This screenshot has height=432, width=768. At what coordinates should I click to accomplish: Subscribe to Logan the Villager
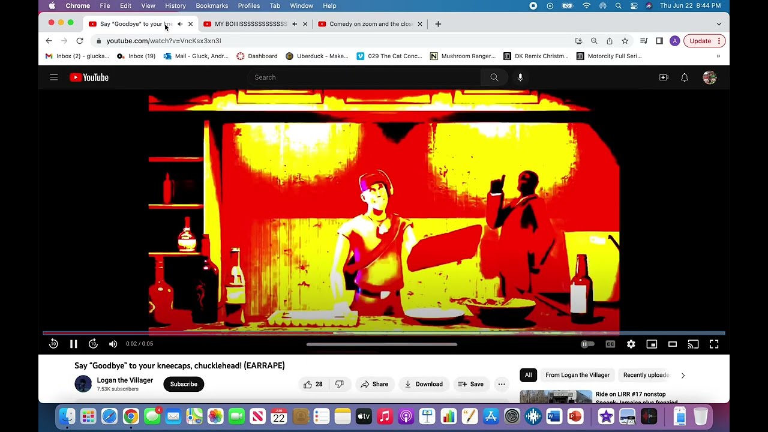click(184, 384)
